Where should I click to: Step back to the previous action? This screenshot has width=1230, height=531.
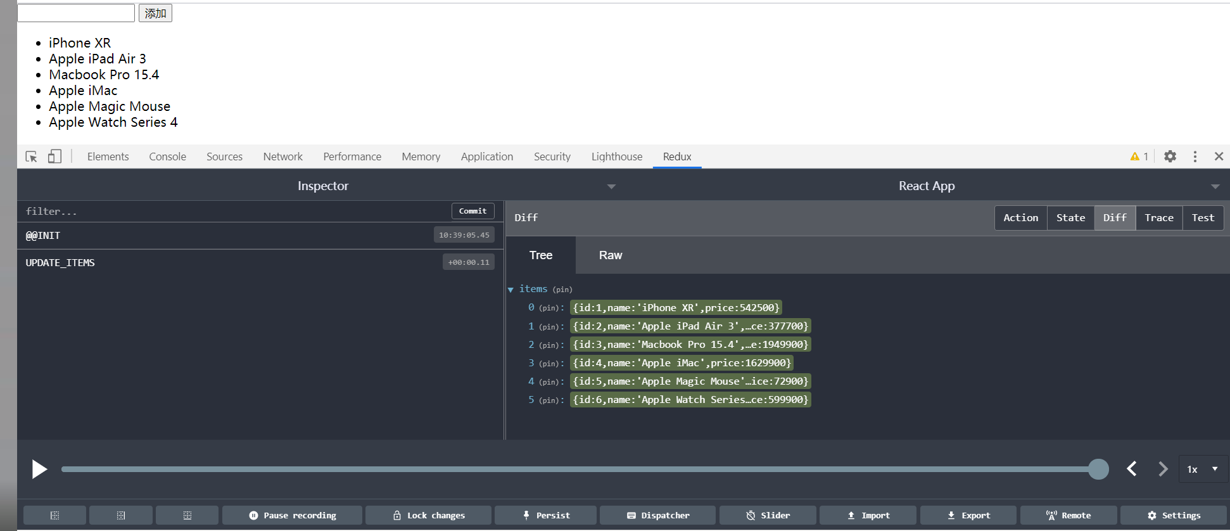(x=1132, y=469)
